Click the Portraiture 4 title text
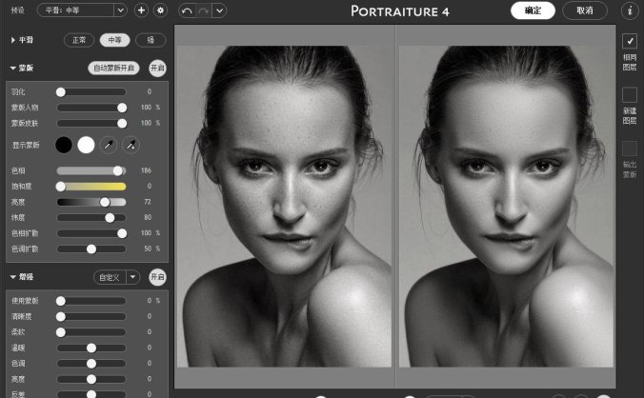The height and width of the screenshot is (398, 644). 400,11
